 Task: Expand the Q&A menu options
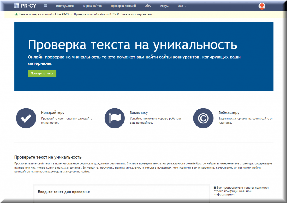[148, 6]
